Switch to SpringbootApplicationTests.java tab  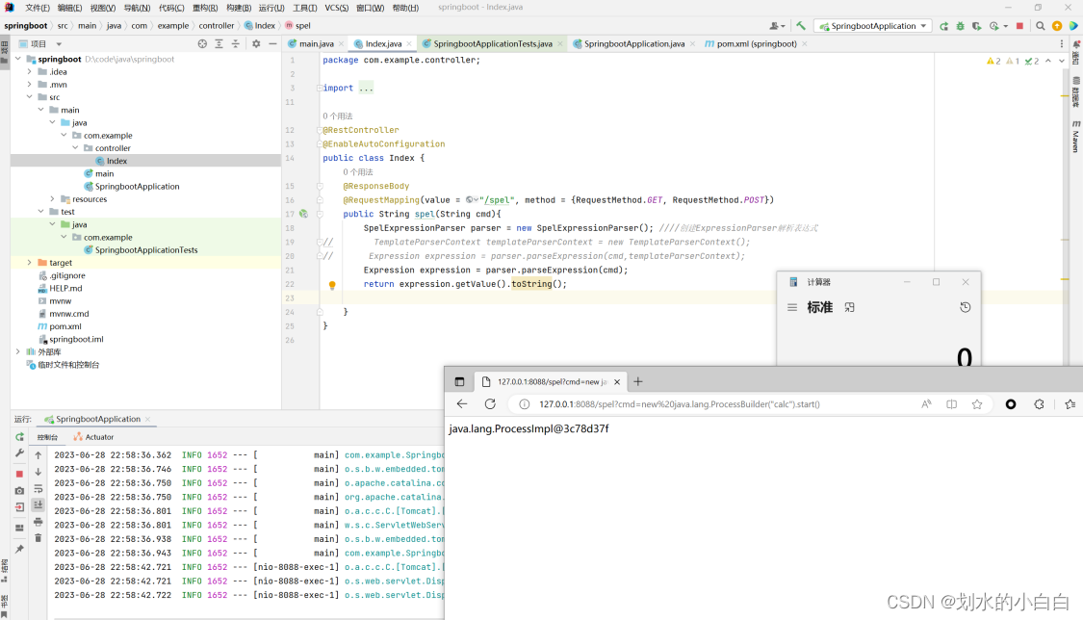coord(493,43)
